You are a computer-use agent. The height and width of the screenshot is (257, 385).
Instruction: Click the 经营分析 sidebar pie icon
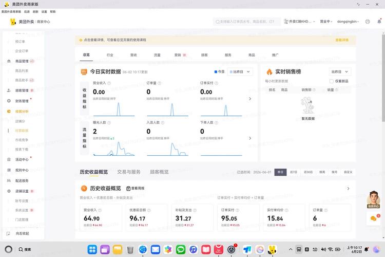[x=9, y=112]
